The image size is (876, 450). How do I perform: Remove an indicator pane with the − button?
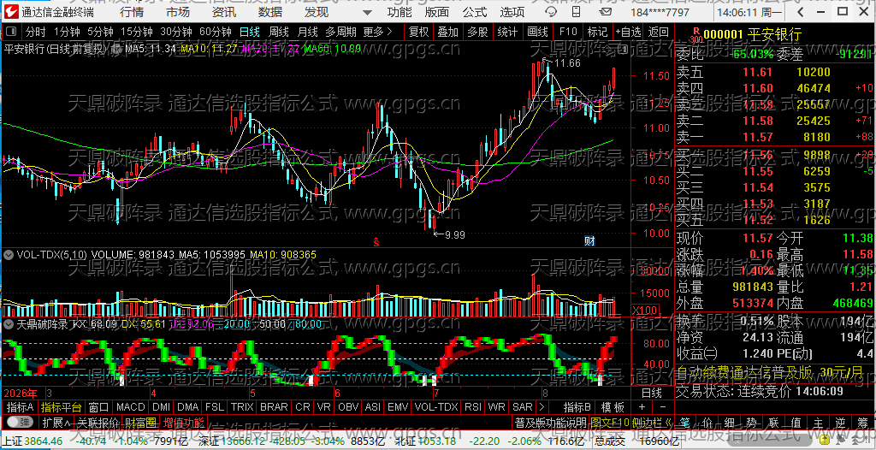[x=663, y=407]
